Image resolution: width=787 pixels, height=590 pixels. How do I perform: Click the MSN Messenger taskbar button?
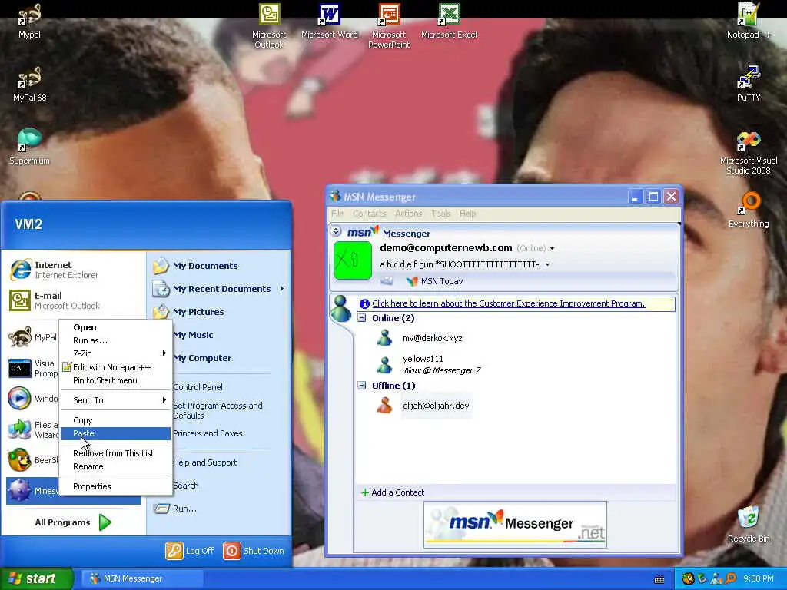(142, 578)
